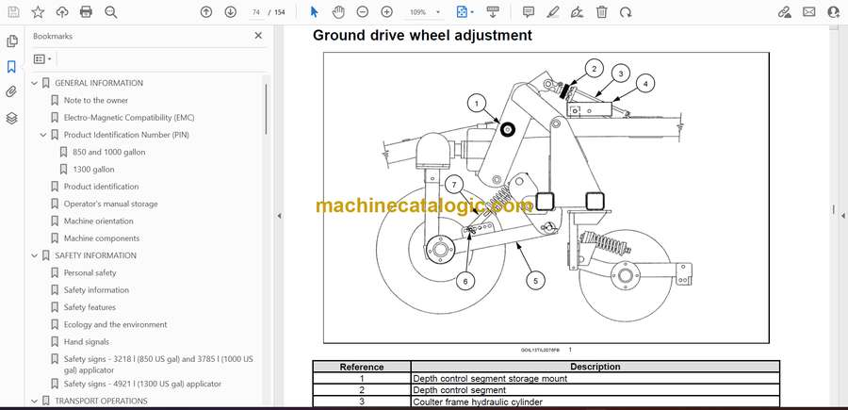
Task: Open the Attachments paperclip panel
Action: tap(11, 92)
